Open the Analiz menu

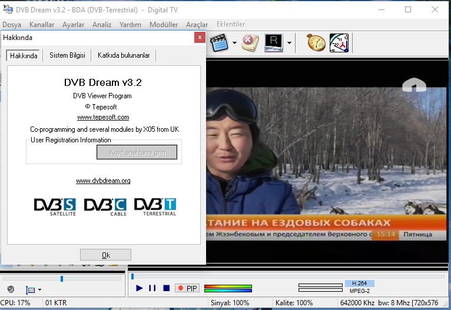click(102, 25)
